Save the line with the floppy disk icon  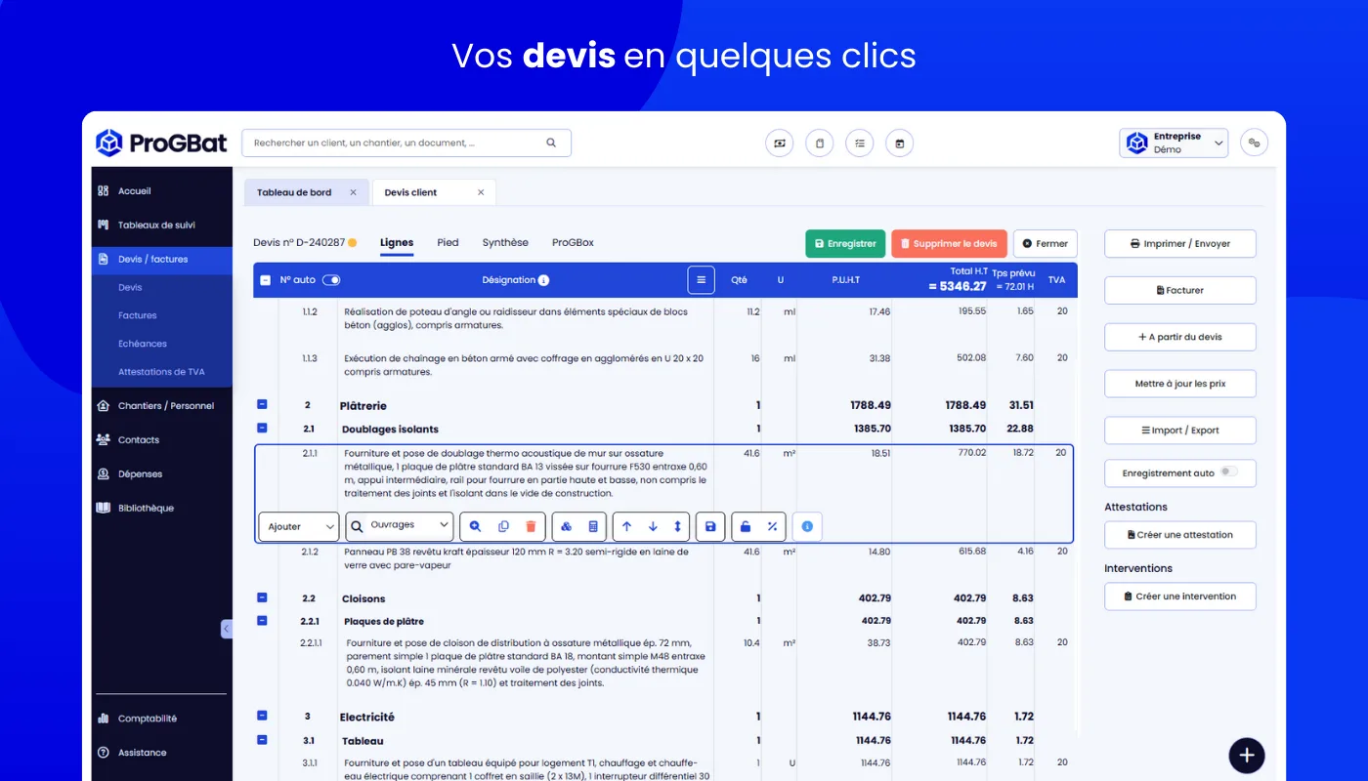[710, 526]
